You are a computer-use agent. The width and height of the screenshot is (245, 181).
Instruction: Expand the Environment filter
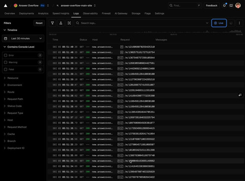coord(13,85)
